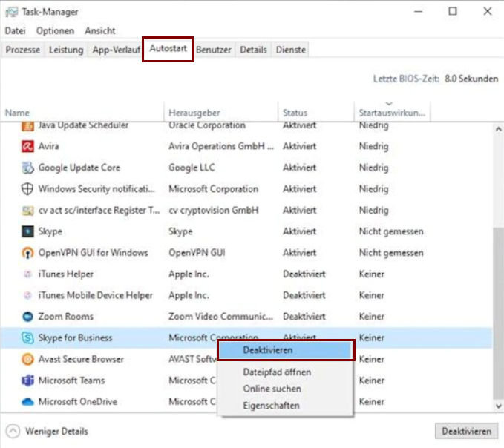Viewport: 504px width, 448px height.
Task: Click the Zoom Rooms icon
Action: pyautogui.click(x=27, y=317)
